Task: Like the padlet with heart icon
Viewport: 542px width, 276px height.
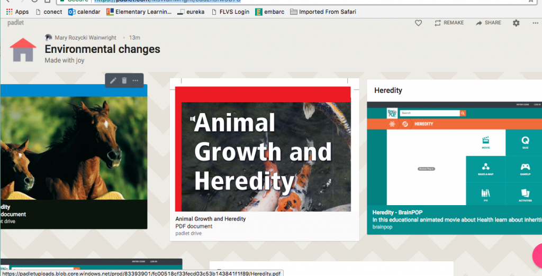Action: click(418, 23)
